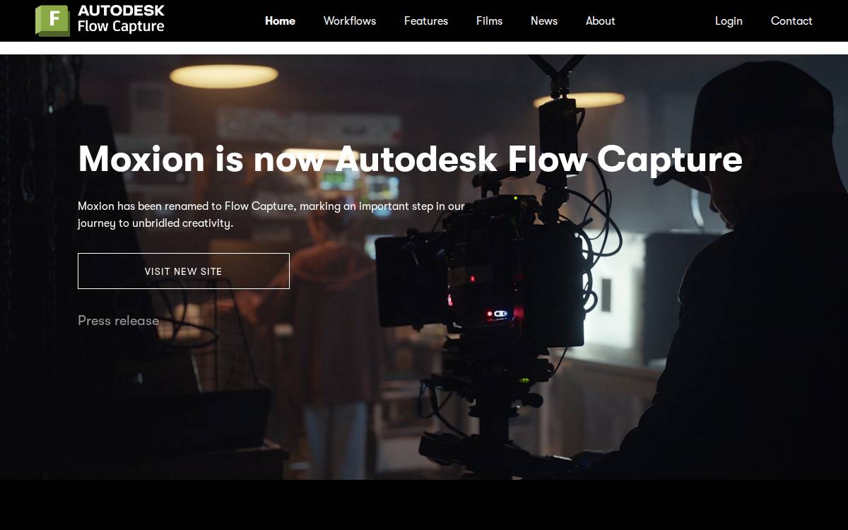The width and height of the screenshot is (848, 530).
Task: Click the Autodesk Flow Capture wordmark
Action: [x=121, y=19]
